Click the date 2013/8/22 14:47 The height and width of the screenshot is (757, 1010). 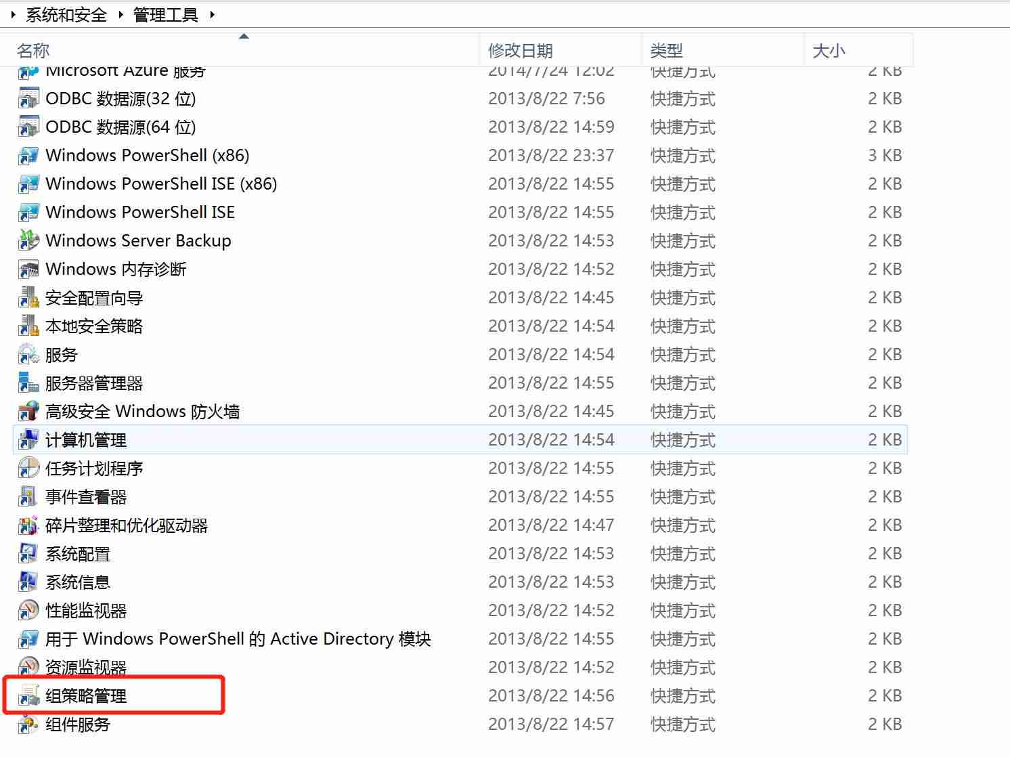551,525
